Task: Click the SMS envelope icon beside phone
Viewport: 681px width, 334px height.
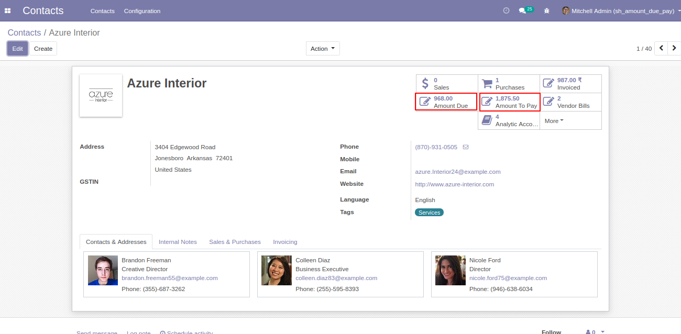Action: point(466,147)
